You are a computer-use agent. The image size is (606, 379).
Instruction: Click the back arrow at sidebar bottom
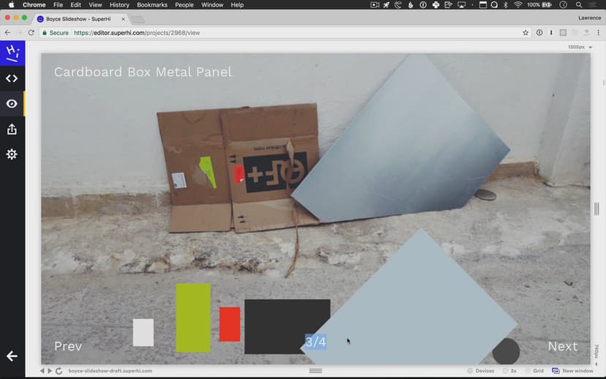tap(12, 356)
